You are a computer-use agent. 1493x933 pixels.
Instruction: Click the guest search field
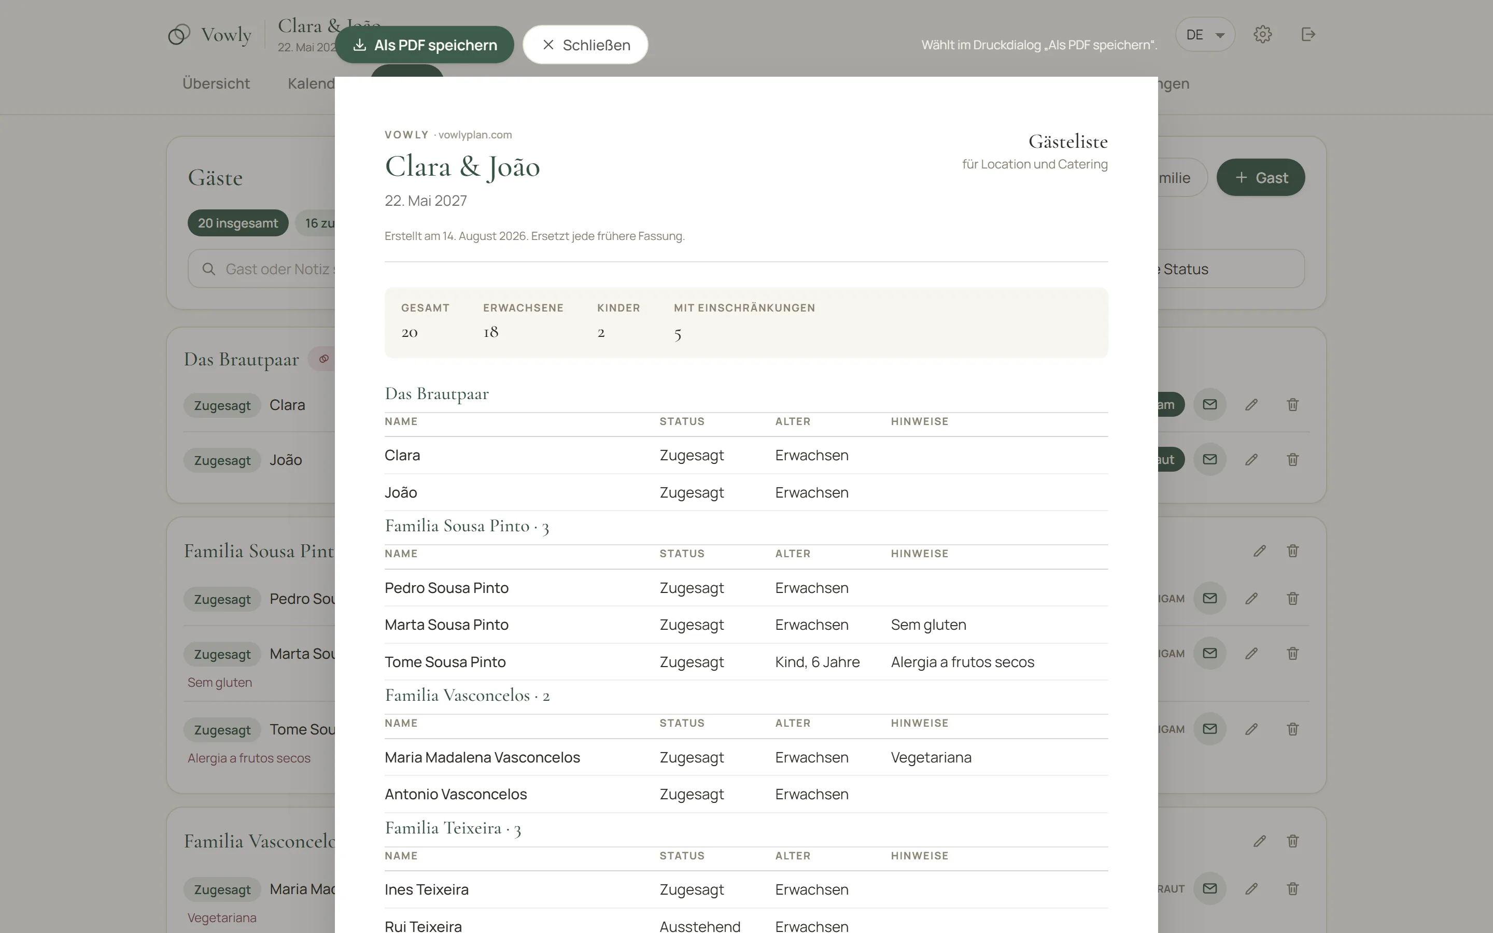pos(262,269)
